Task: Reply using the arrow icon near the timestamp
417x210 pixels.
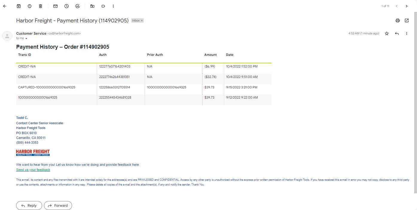Action: [397, 33]
